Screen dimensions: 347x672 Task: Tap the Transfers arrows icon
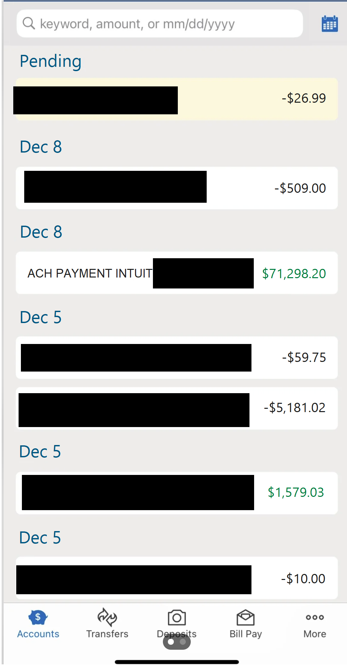(107, 617)
